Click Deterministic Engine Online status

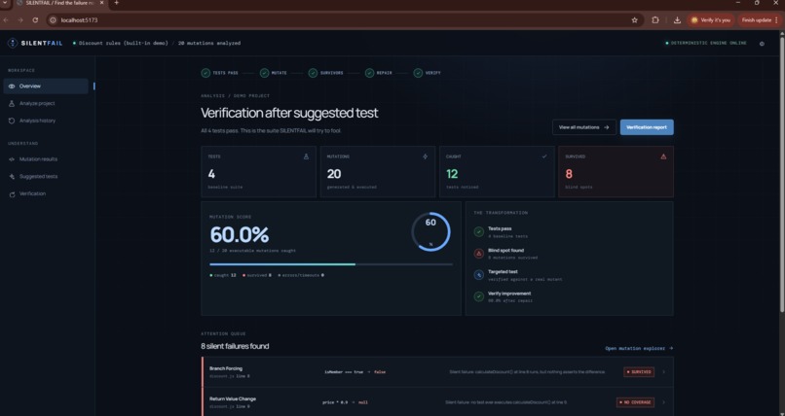[706, 43]
